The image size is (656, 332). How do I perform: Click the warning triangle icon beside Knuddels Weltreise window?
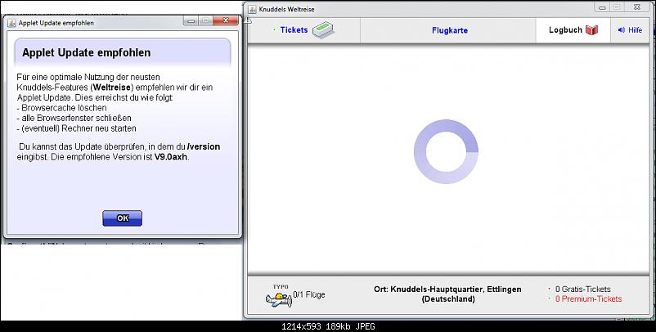coord(247,20)
